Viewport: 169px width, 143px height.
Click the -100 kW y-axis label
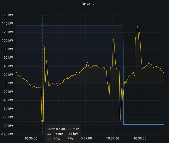pos(7,126)
